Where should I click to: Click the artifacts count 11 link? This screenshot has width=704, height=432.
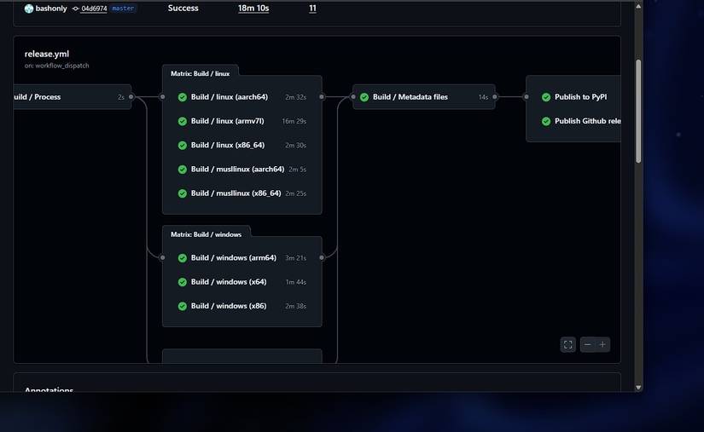(312, 8)
